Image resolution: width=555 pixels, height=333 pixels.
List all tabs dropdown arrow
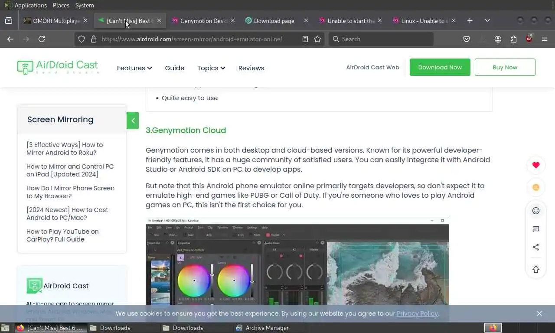pyautogui.click(x=487, y=21)
